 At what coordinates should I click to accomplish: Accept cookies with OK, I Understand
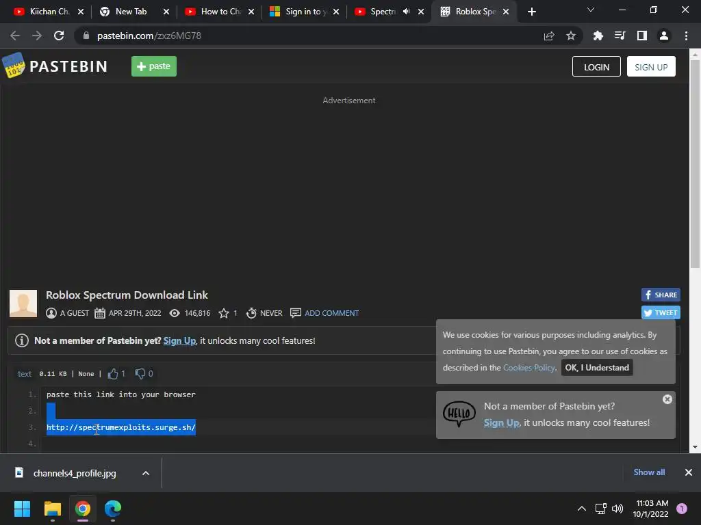(597, 367)
